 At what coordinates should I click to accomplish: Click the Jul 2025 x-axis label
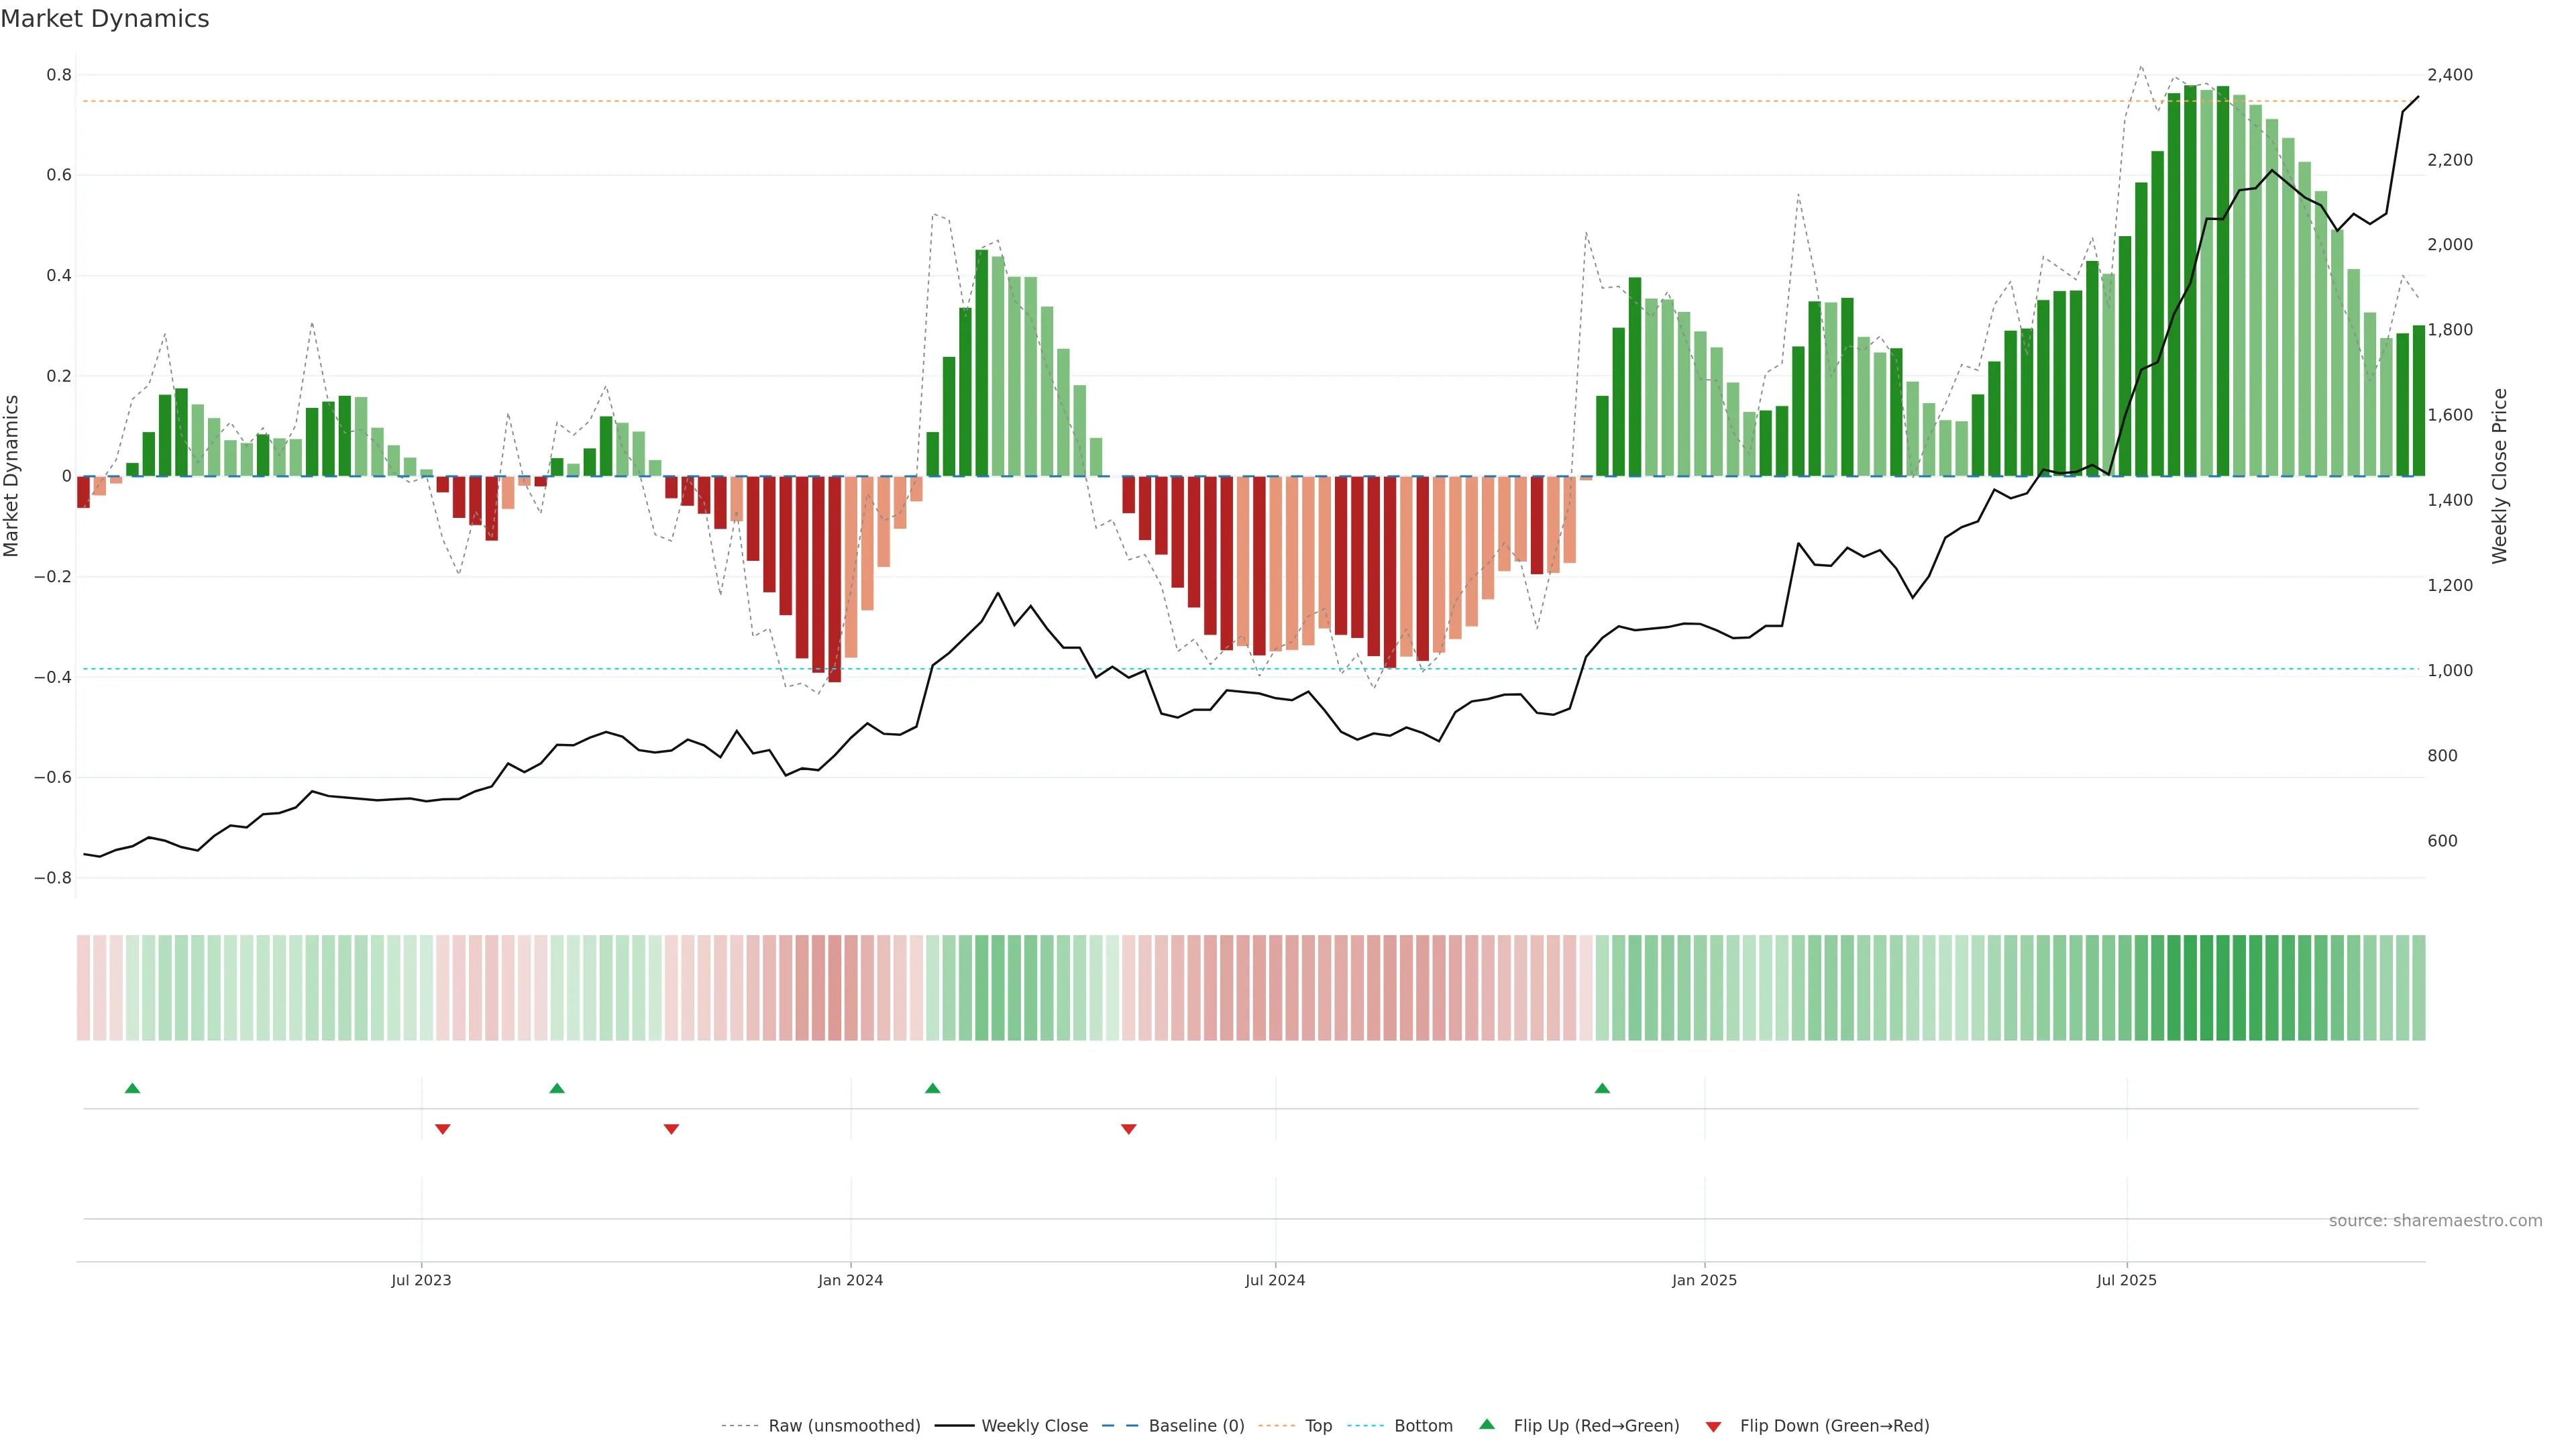pos(2126,1281)
